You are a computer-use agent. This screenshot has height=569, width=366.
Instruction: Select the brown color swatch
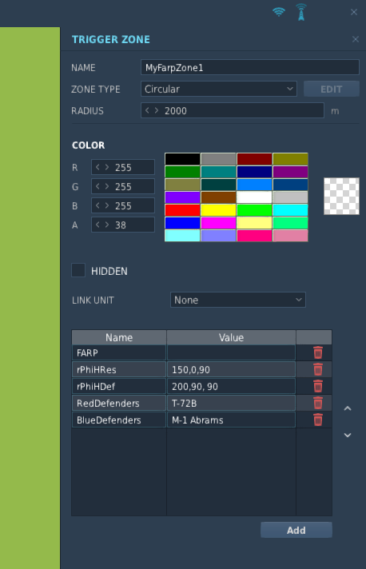(x=218, y=197)
